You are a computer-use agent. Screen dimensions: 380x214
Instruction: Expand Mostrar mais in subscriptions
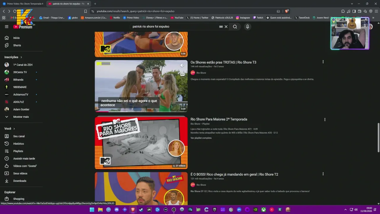pyautogui.click(x=21, y=117)
